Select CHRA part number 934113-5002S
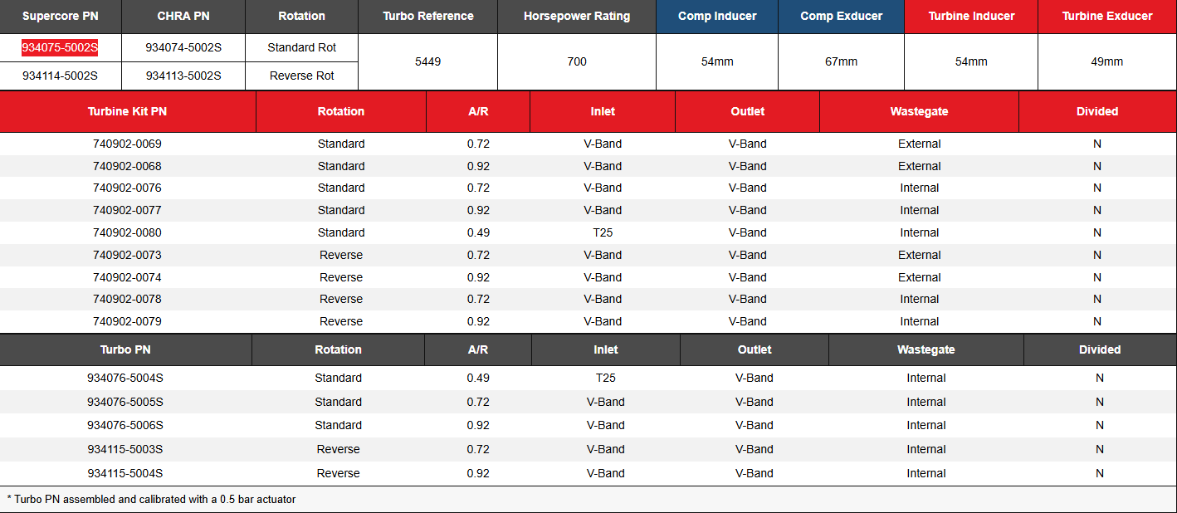The image size is (1177, 513). click(183, 76)
